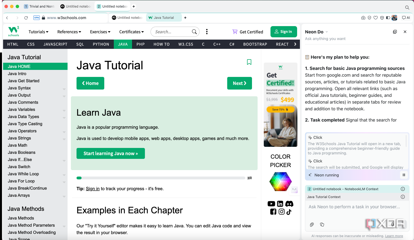Toggle the AI chat panel button
This screenshot has height=240, width=414.
tap(406, 18)
